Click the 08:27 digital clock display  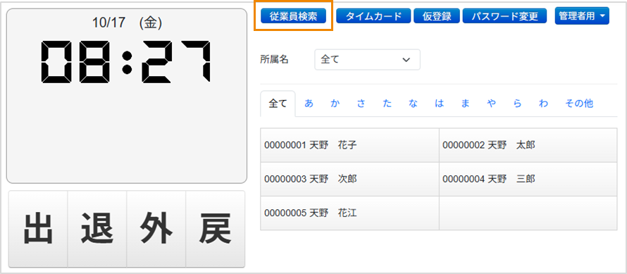point(127,61)
